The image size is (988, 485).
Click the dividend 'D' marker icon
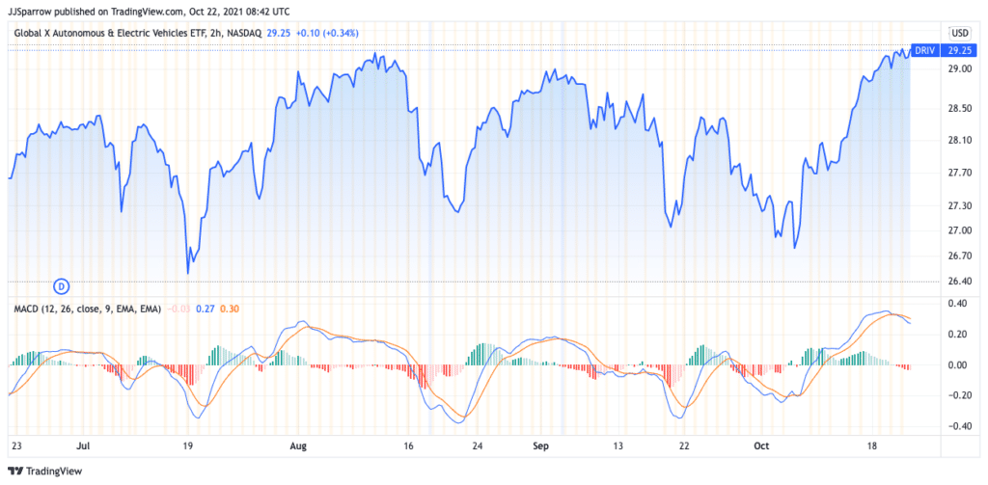(x=61, y=286)
